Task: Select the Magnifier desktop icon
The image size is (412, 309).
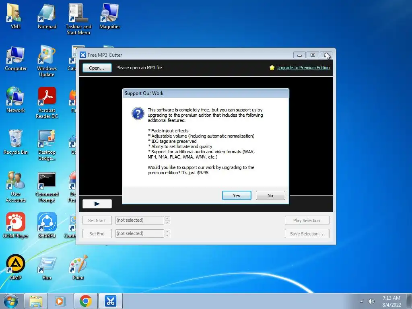Action: tap(109, 16)
